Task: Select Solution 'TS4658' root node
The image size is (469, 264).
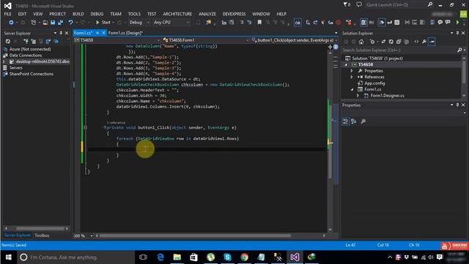Action: (x=377, y=59)
